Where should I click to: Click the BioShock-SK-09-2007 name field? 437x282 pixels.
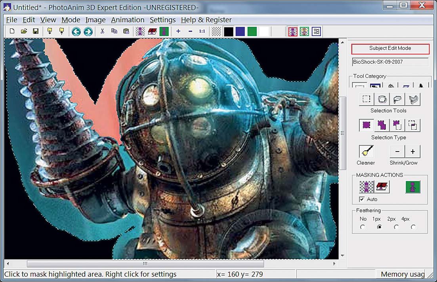[390, 62]
